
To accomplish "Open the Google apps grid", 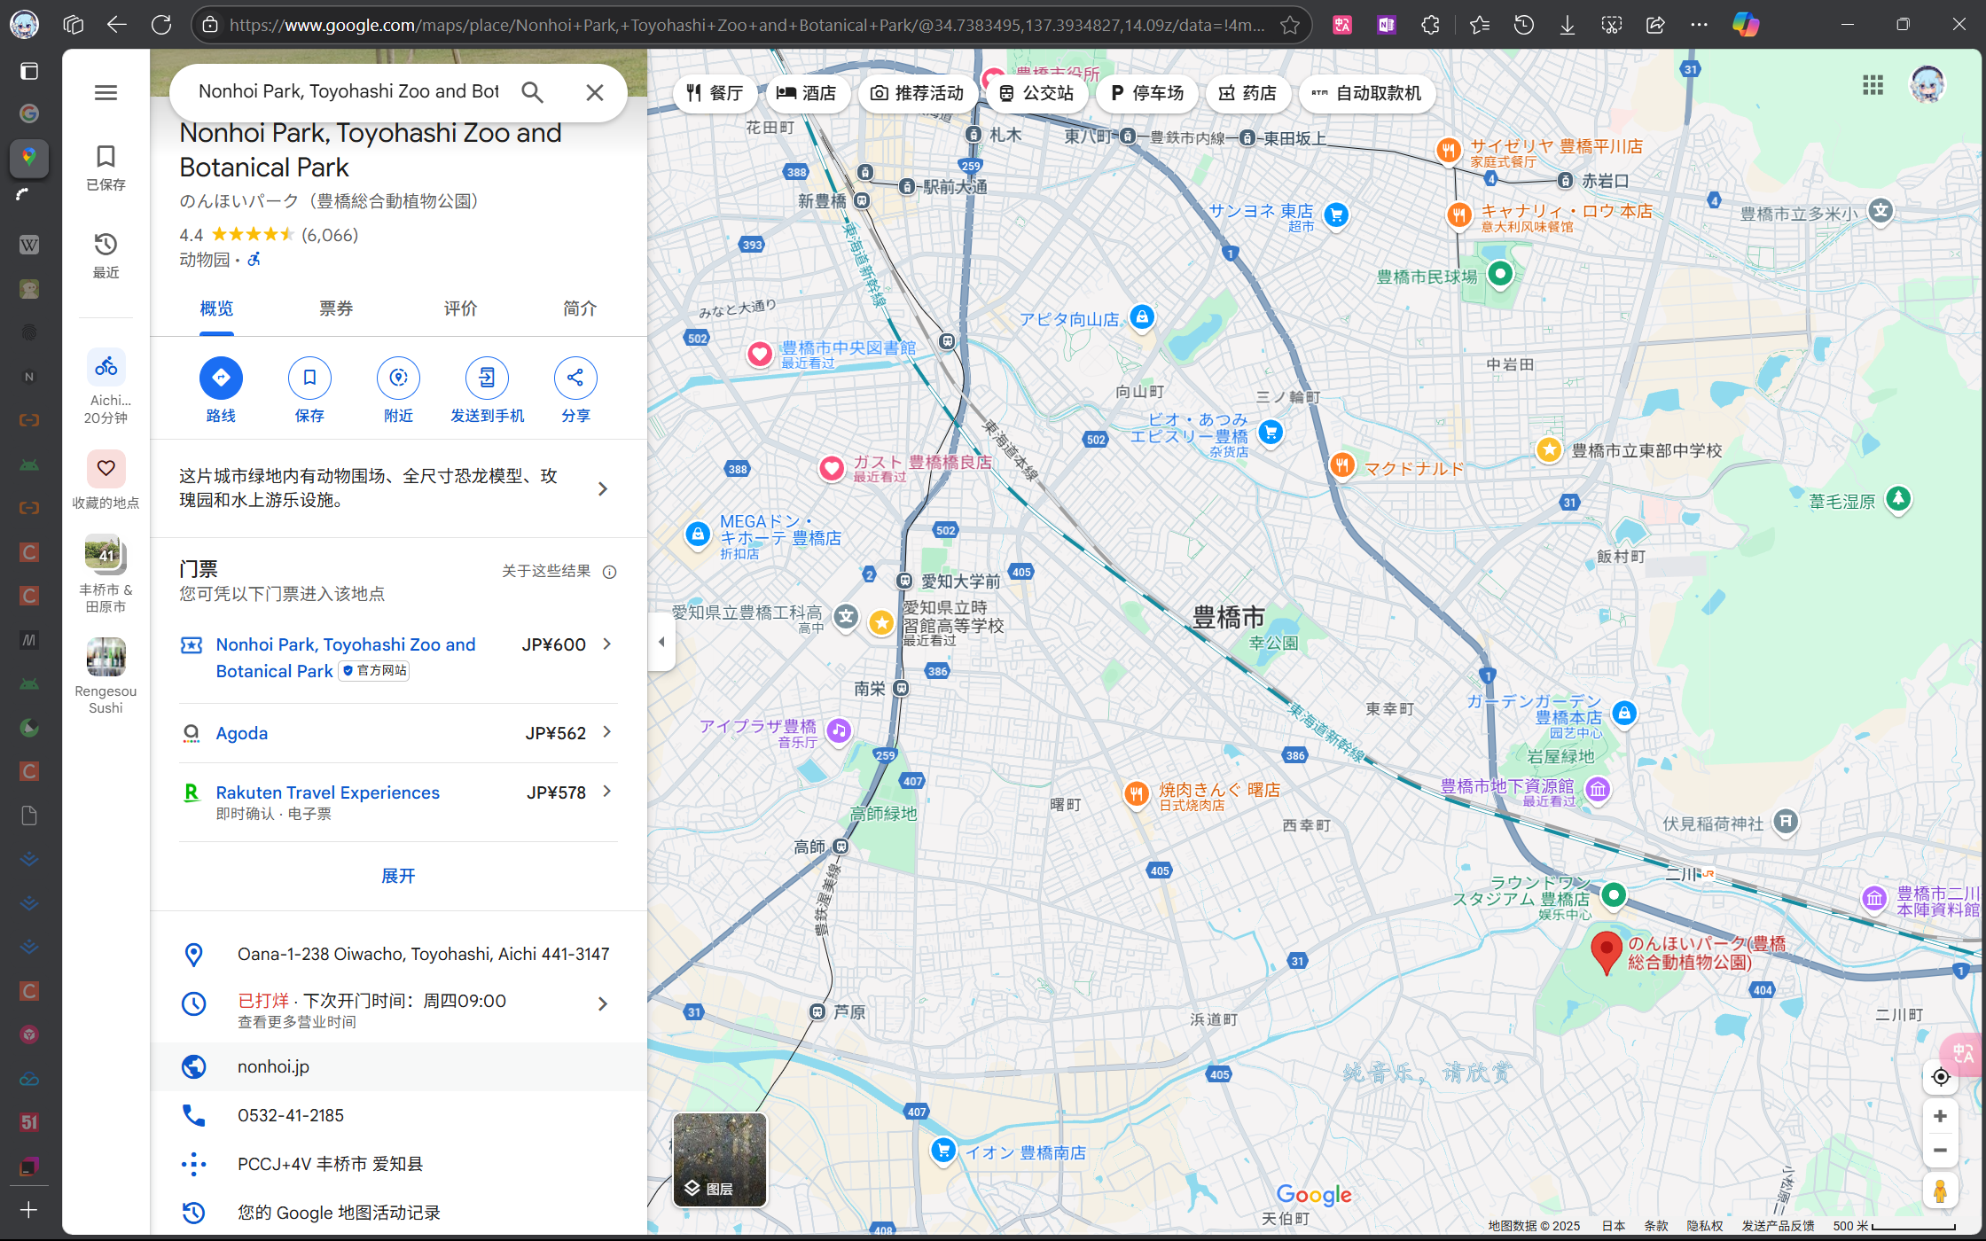I will pyautogui.click(x=1873, y=85).
